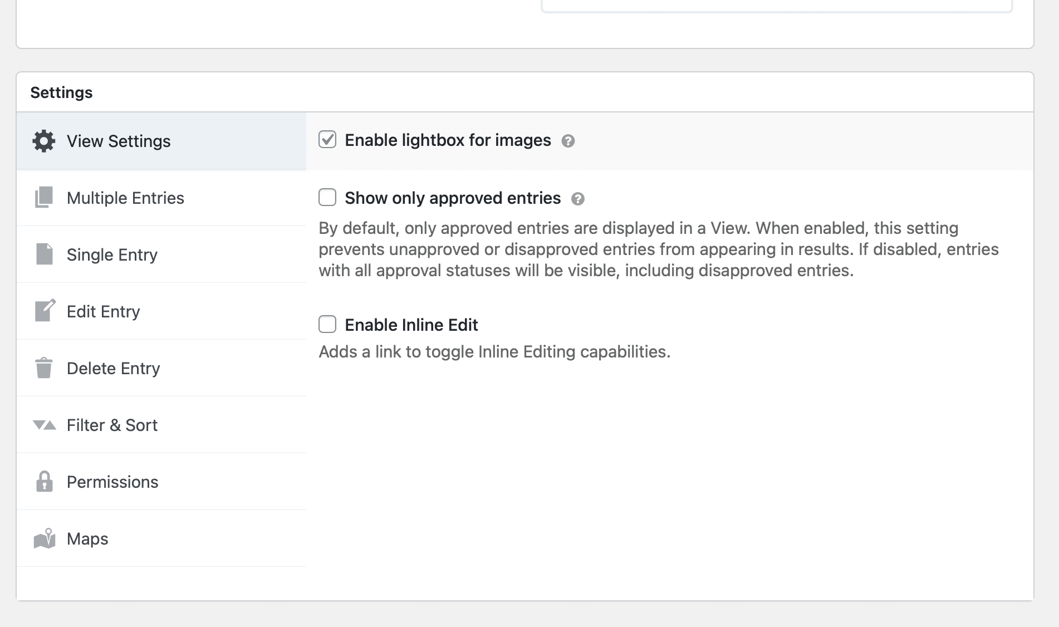Click the Delete Entry trash icon
Screen dimensions: 1059x627
[x=45, y=368]
